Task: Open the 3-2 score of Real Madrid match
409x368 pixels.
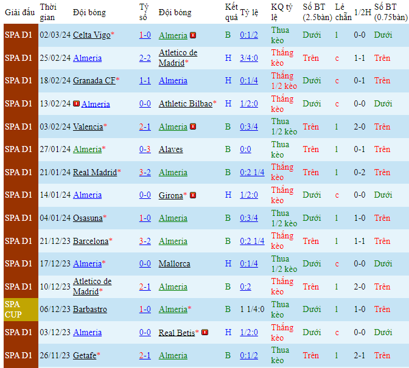Action: click(x=145, y=172)
